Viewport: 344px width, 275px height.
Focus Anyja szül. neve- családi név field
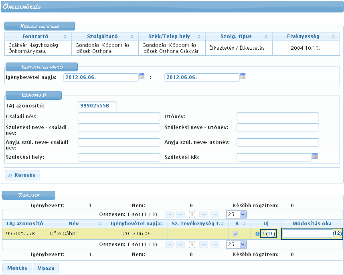click(119, 142)
